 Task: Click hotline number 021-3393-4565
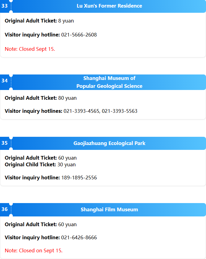click(x=81, y=111)
